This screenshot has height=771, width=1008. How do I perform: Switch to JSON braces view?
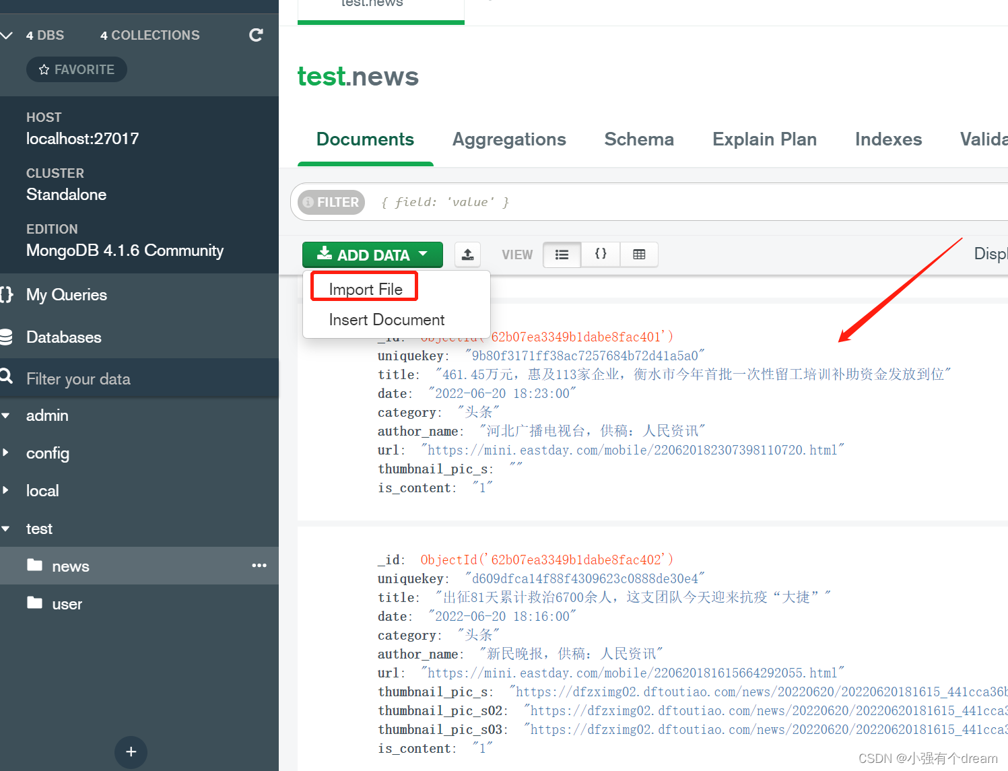pos(601,255)
